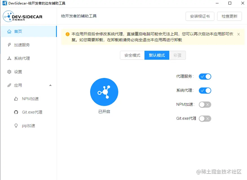Click the home icon beside 首页
Image resolution: width=247 pixels, height=180 pixels.
click(x=9, y=31)
